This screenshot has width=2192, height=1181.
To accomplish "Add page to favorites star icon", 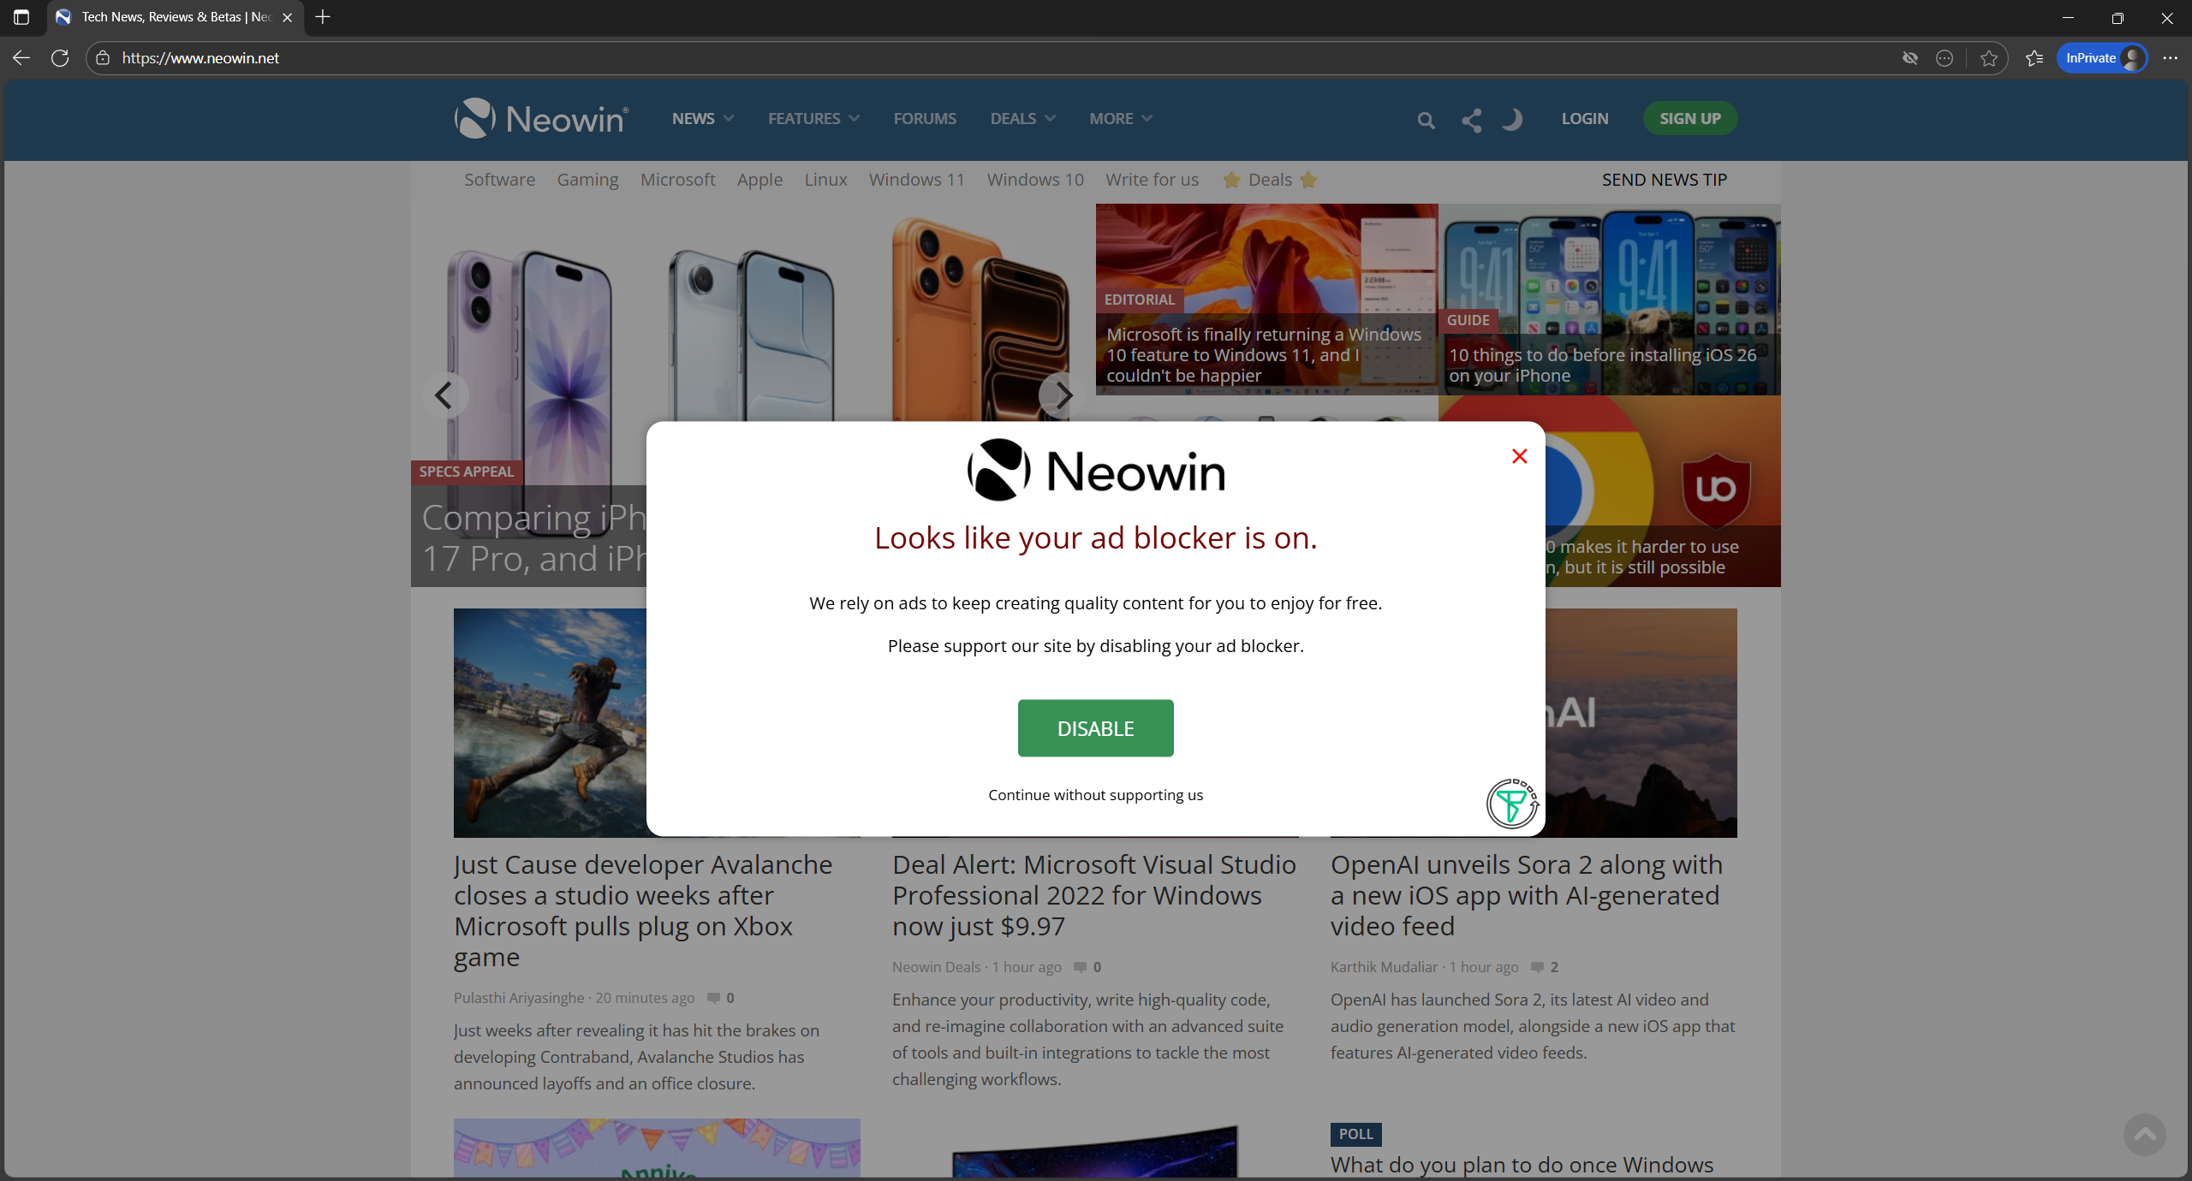I will pos(1988,58).
